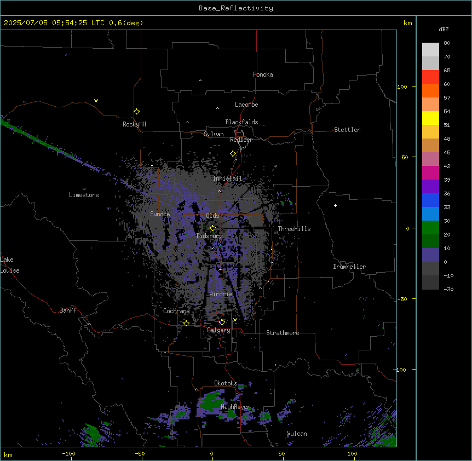Click the Ponoka town label
Image resolution: width=472 pixels, height=461 pixels.
point(263,74)
